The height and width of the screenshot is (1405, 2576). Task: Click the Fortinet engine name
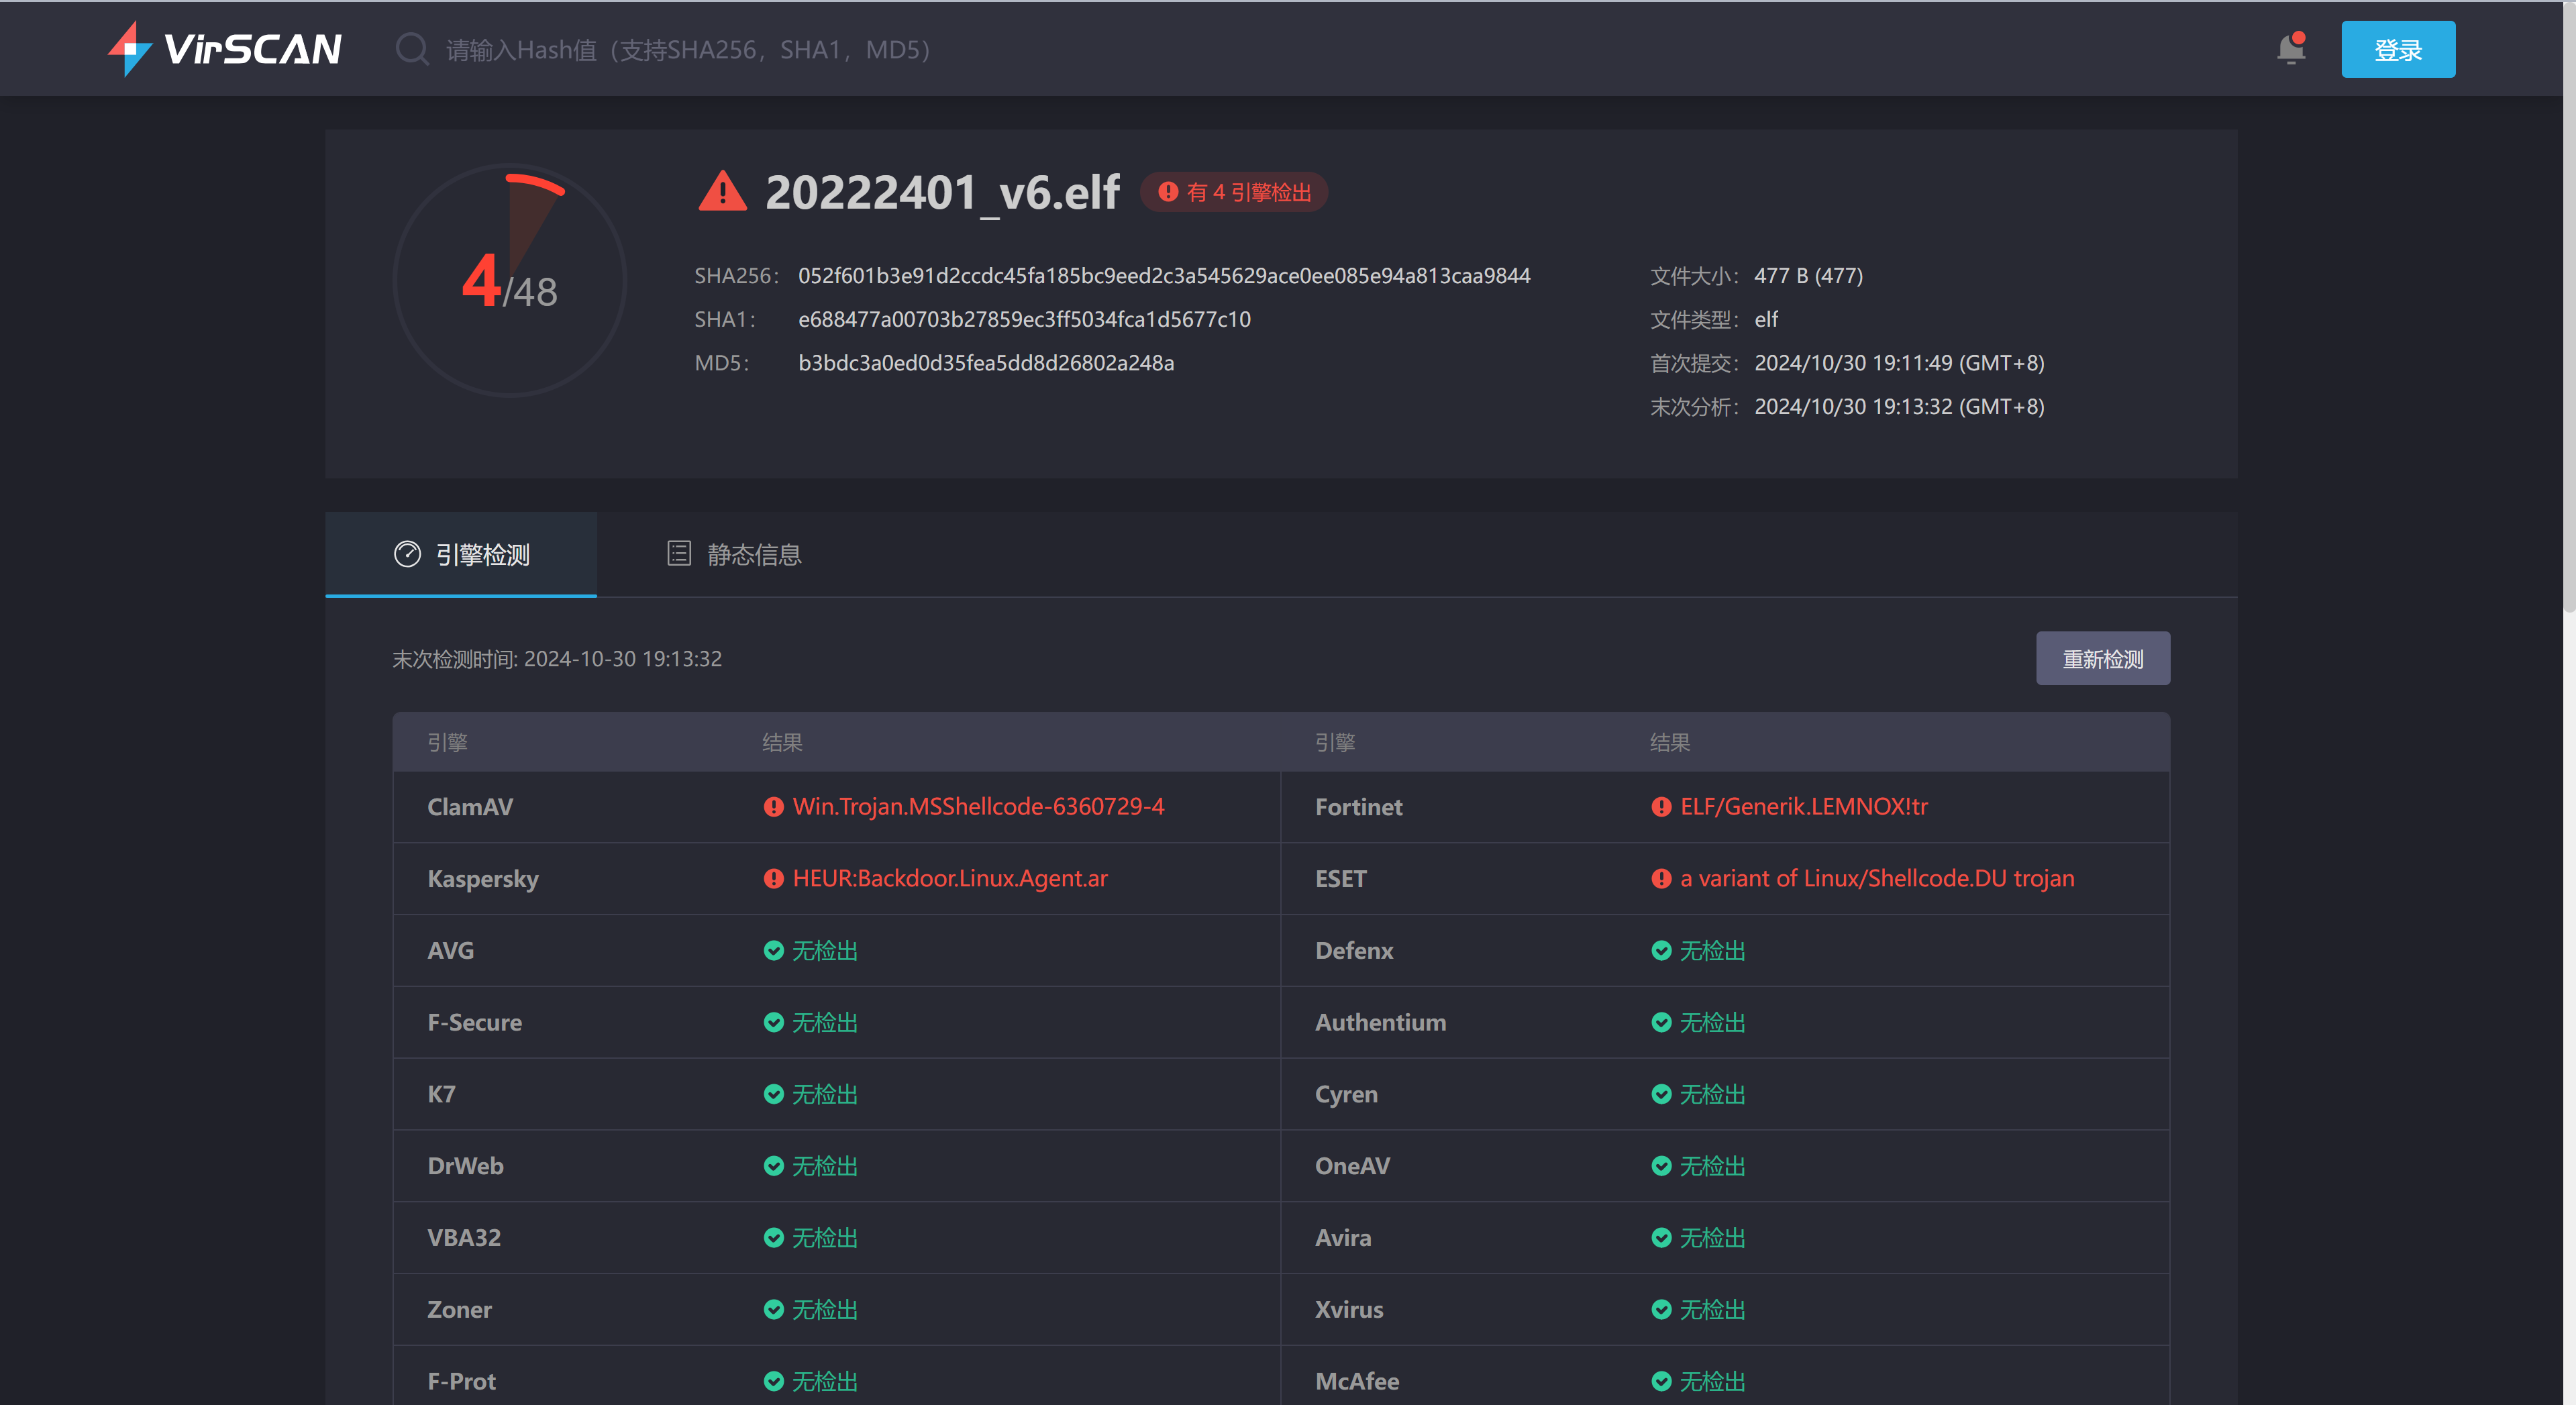tap(1359, 807)
